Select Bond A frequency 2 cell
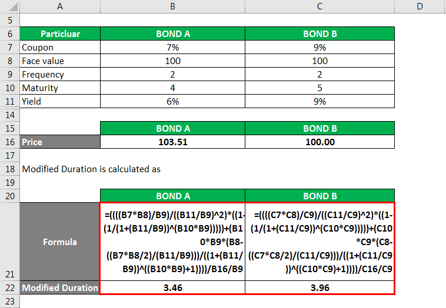This screenshot has height=308, width=446. 172,74
